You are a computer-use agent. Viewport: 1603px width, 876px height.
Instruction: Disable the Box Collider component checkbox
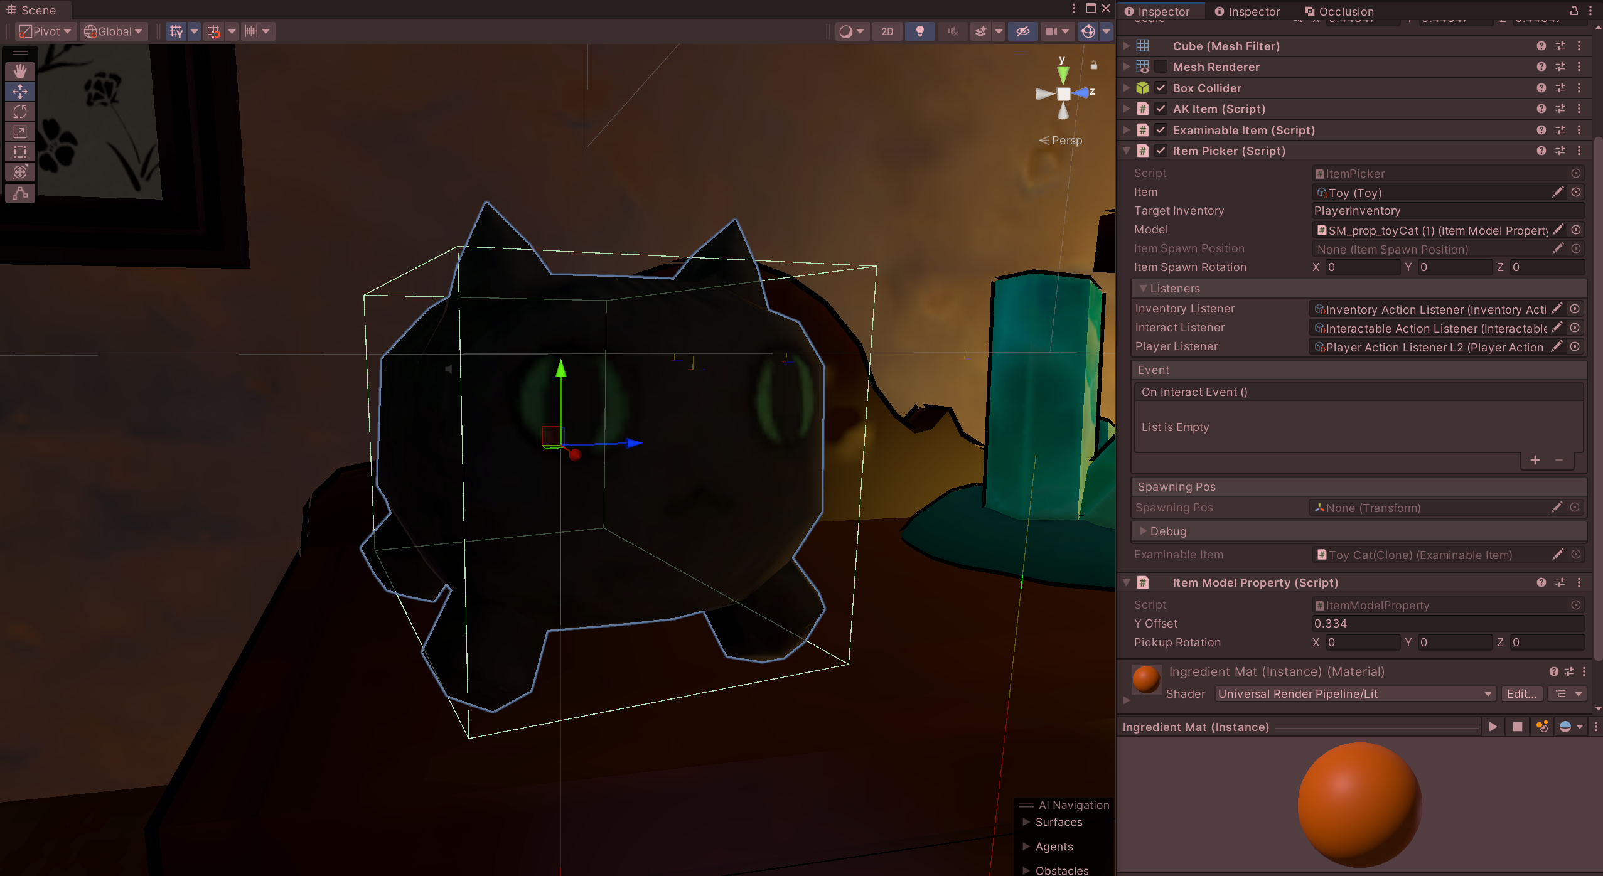point(1161,88)
